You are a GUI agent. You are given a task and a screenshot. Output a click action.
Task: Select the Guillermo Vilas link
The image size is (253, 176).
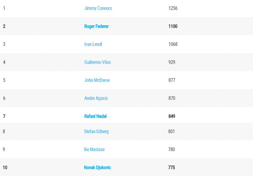[x=97, y=62]
